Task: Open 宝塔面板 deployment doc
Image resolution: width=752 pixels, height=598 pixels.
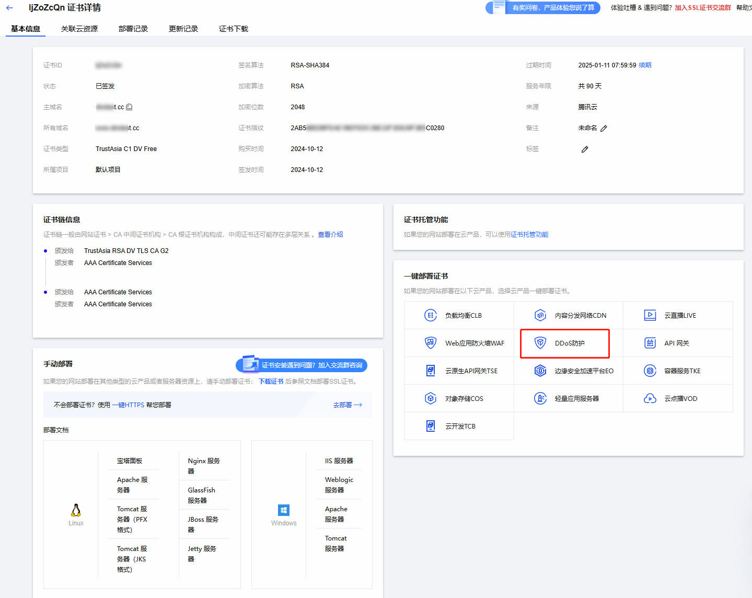Action: click(x=130, y=461)
